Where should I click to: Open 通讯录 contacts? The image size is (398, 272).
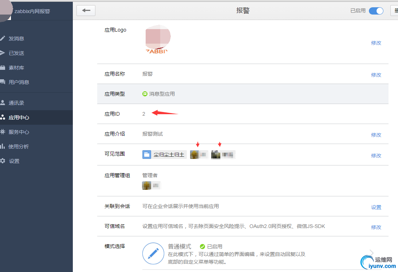[16, 103]
